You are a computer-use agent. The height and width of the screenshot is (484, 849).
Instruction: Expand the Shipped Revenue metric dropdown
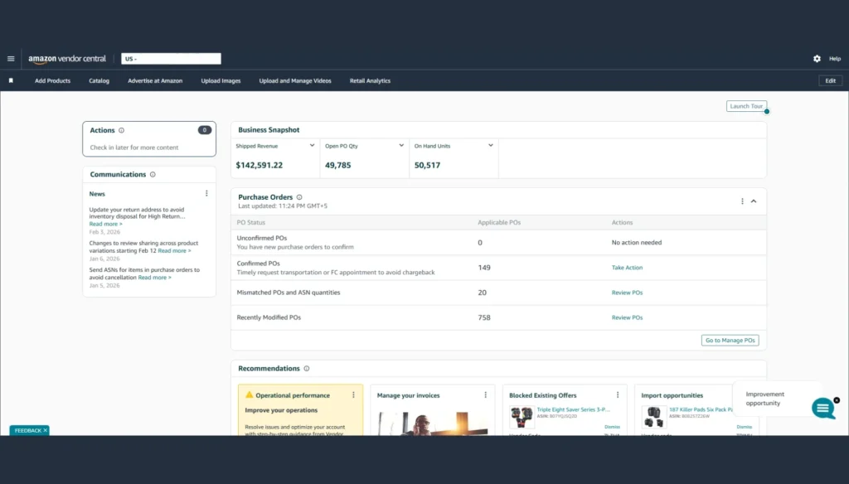coord(312,146)
